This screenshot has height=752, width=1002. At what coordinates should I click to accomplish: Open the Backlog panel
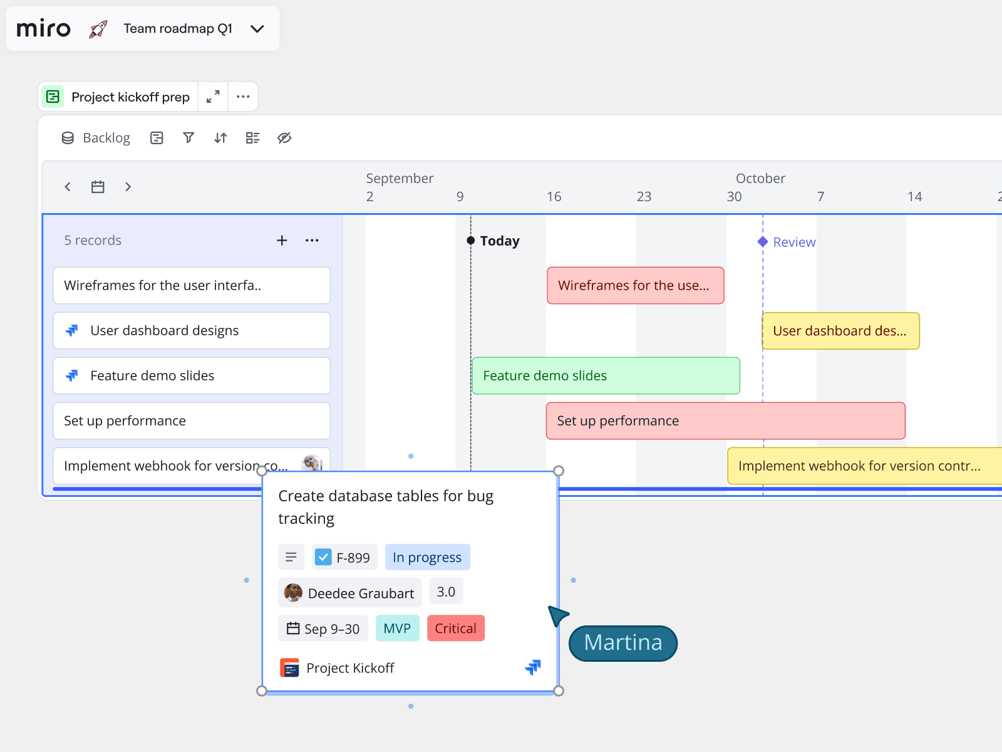(x=96, y=138)
